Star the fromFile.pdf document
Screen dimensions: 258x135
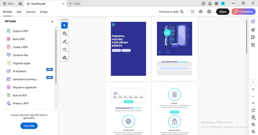(28, 4)
